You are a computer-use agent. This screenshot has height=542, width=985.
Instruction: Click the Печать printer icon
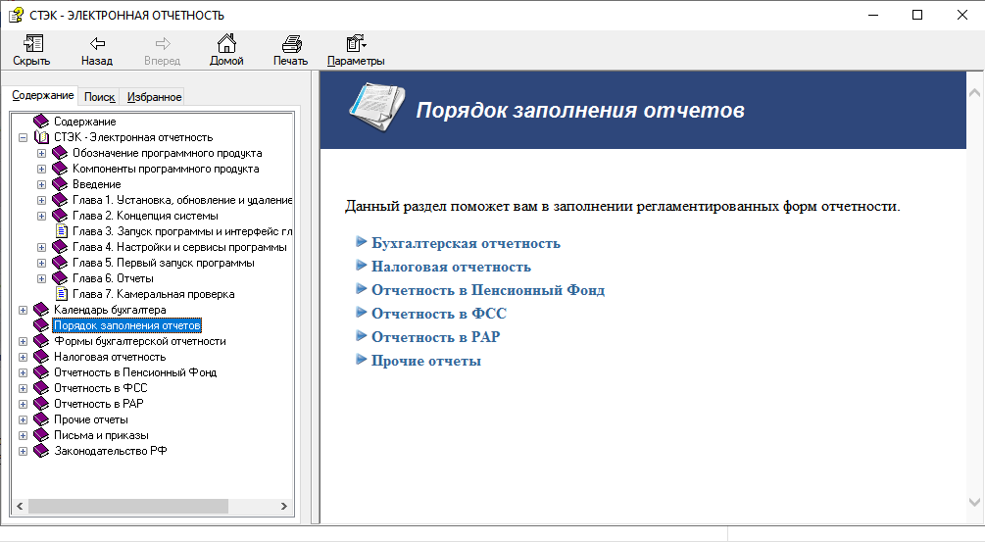click(x=291, y=43)
